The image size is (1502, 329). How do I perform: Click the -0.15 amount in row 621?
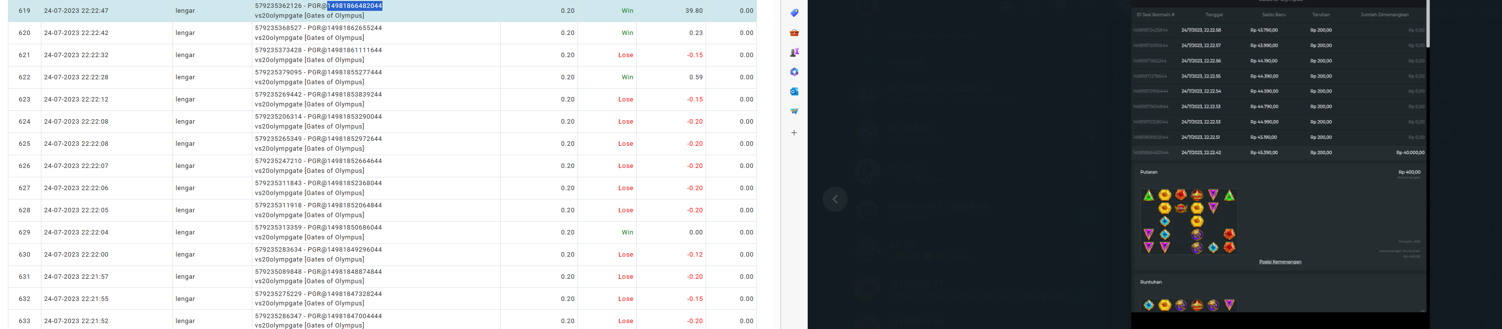694,55
